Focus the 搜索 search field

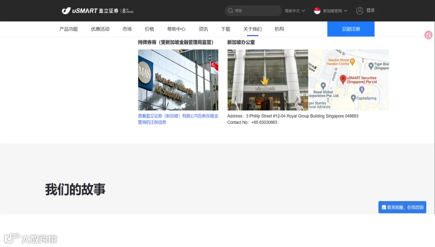coord(253,11)
